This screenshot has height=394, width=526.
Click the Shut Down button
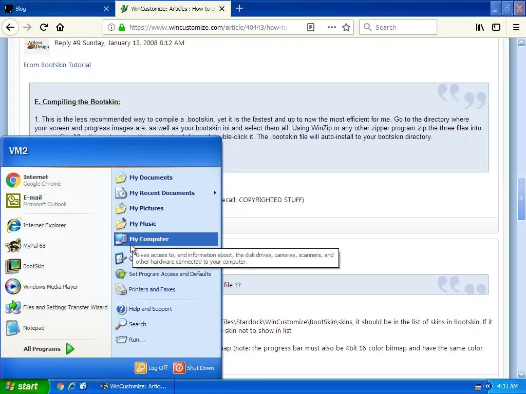tap(194, 368)
